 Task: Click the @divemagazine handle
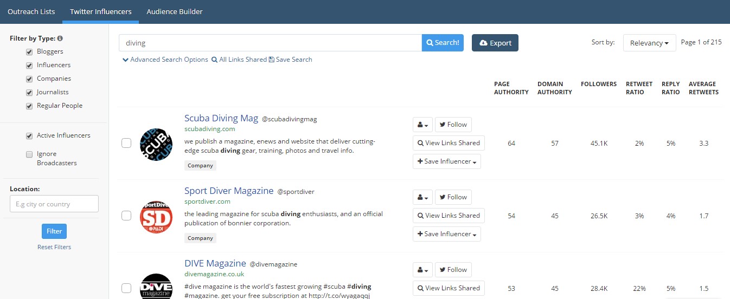[x=273, y=264]
